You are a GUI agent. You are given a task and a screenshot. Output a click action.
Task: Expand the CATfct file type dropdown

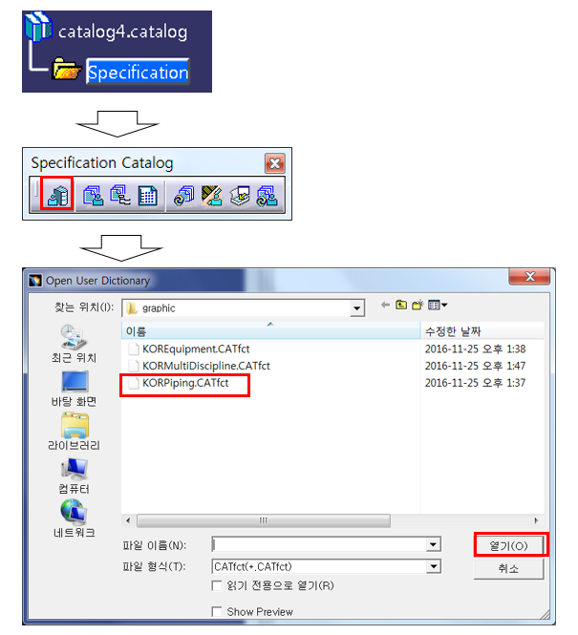pyautogui.click(x=433, y=566)
